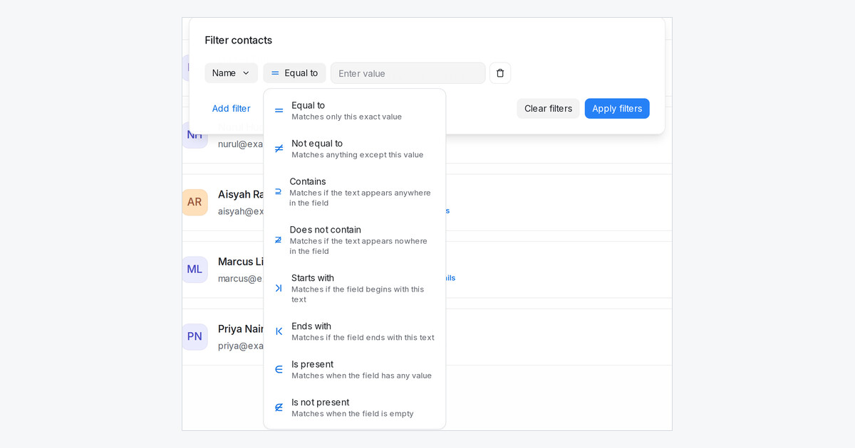Choose the Equal to option in the operator list
The height and width of the screenshot is (448, 855).
point(355,110)
